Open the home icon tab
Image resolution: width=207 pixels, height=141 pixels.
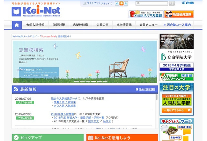click(x=17, y=25)
